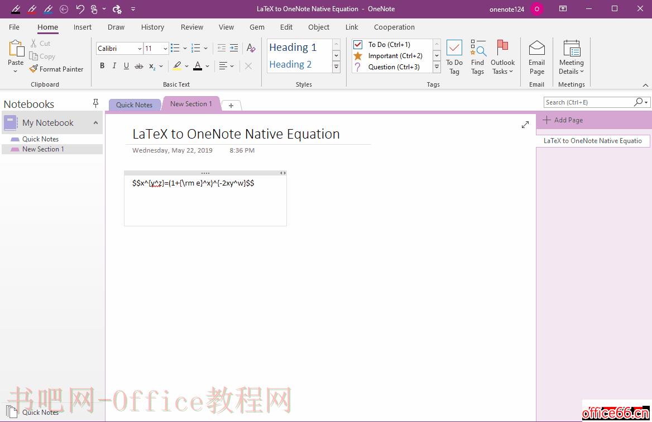The image size is (652, 422).
Task: Toggle subscript formatting
Action: pyautogui.click(x=152, y=66)
